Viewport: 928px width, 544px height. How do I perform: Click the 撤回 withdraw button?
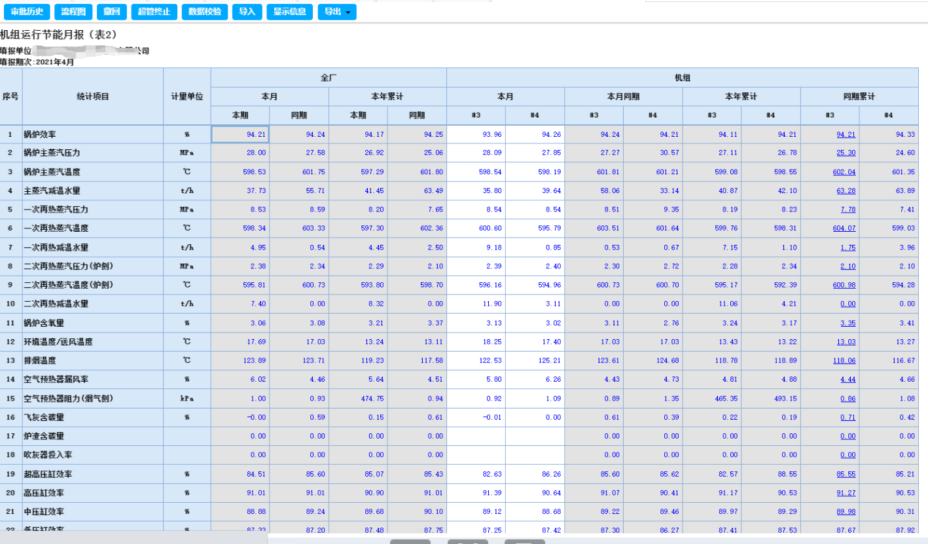tap(112, 12)
